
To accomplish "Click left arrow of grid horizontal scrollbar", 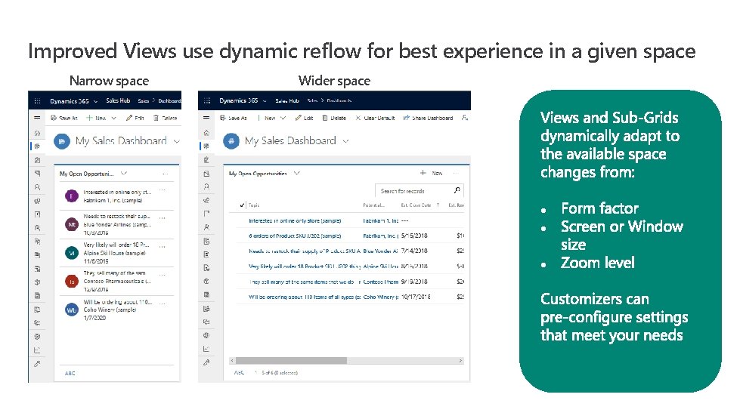I will point(232,360).
